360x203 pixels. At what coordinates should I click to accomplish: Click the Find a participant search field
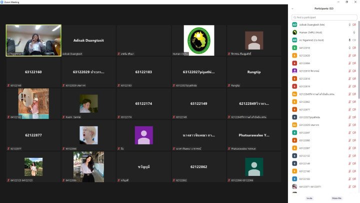324,18
